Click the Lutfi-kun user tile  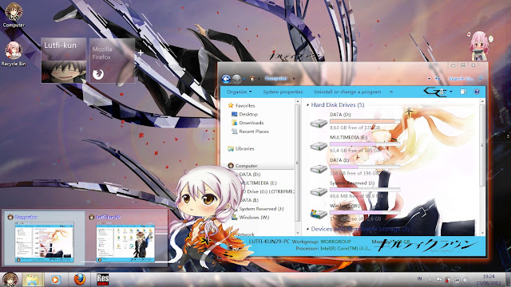click(x=64, y=61)
